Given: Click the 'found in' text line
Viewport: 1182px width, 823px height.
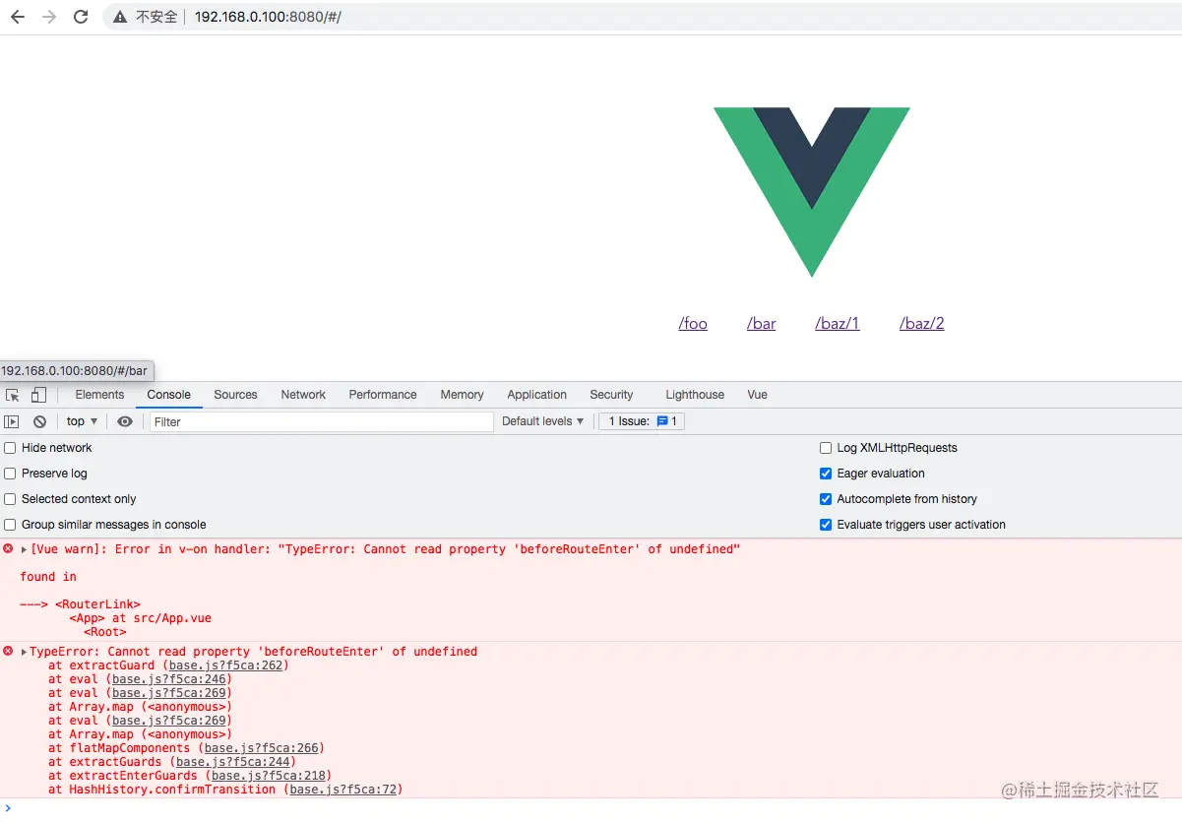Looking at the screenshot, I should (48, 577).
